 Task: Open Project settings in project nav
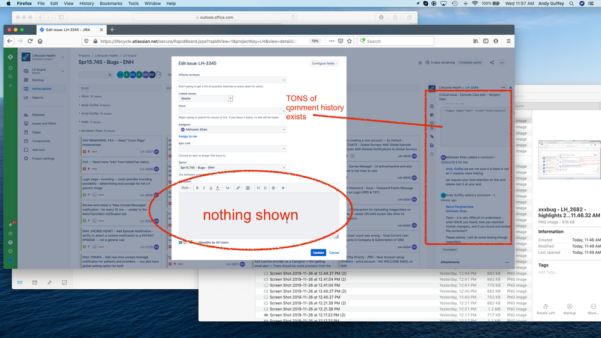coord(43,159)
